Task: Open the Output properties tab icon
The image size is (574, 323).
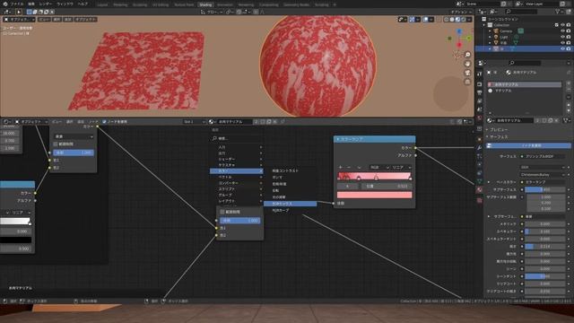Action: coord(479,92)
